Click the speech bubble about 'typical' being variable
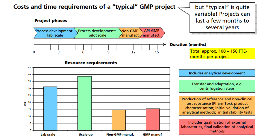Image resolution: width=261 pixels, height=140 pixels. [222, 17]
